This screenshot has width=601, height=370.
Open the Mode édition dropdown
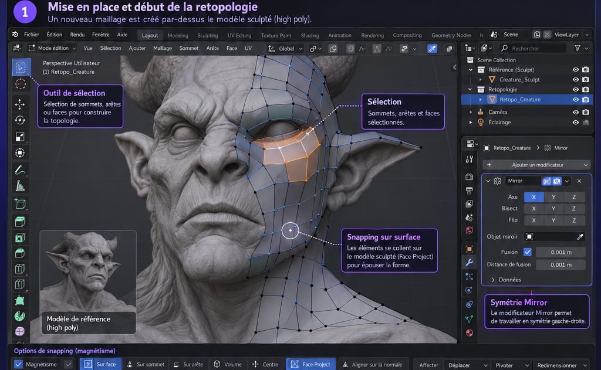(52, 48)
